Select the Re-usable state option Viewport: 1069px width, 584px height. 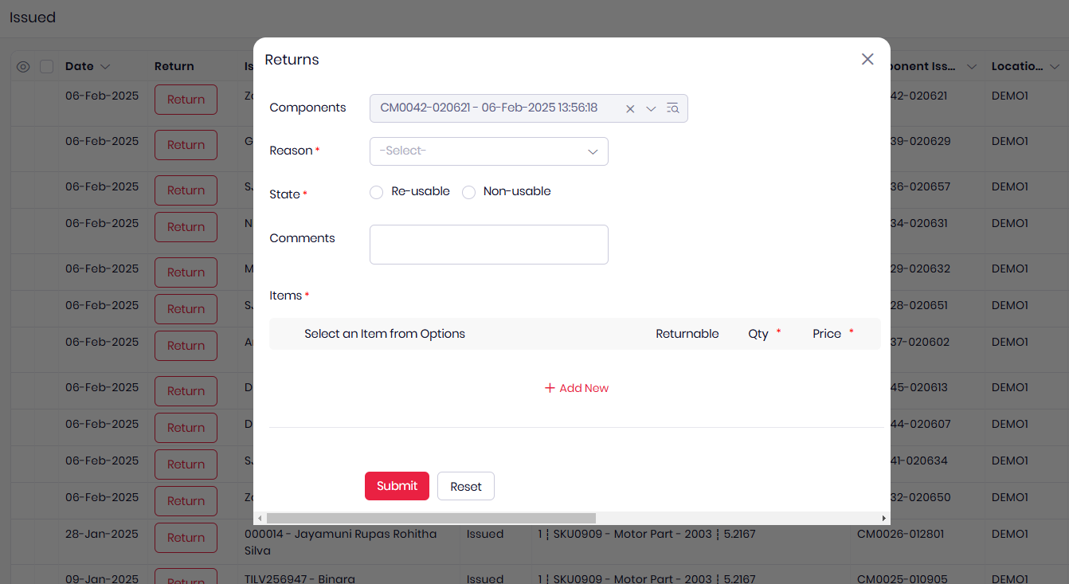click(x=377, y=192)
